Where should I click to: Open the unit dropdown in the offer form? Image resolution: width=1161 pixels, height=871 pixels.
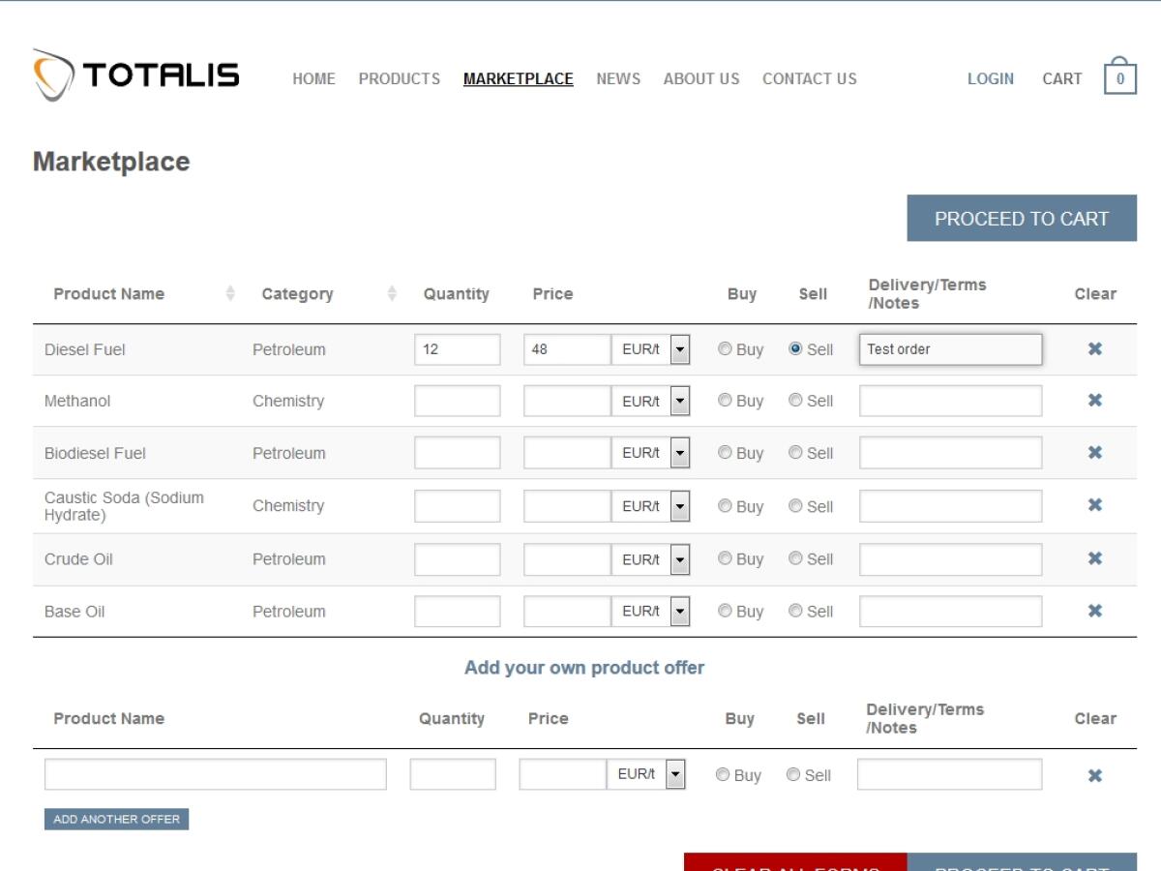[x=675, y=774]
